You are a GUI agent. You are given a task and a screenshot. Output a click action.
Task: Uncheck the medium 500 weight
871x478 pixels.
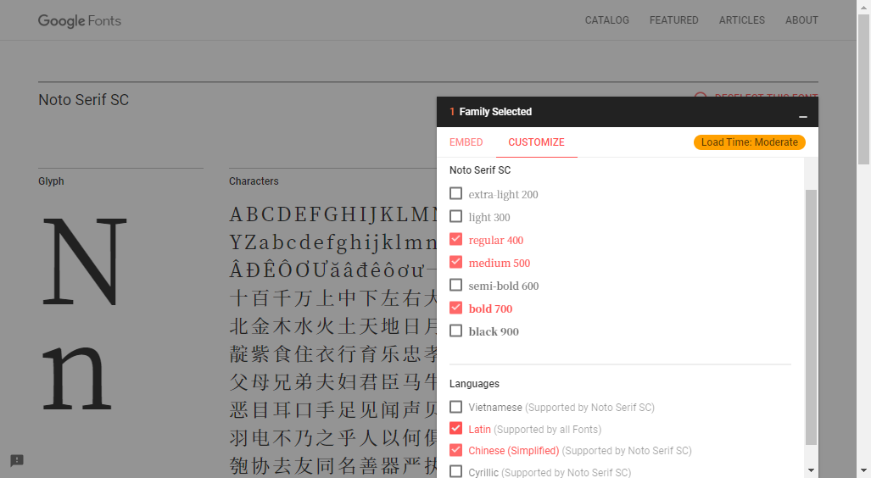click(x=455, y=262)
